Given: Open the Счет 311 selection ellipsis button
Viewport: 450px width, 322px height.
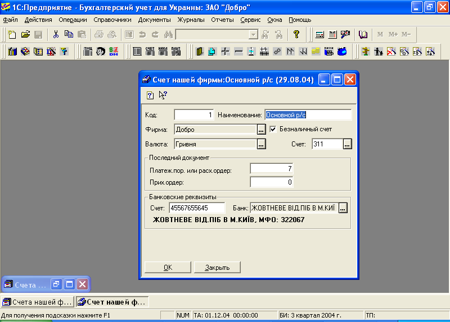Looking at the screenshot, I should [347, 144].
